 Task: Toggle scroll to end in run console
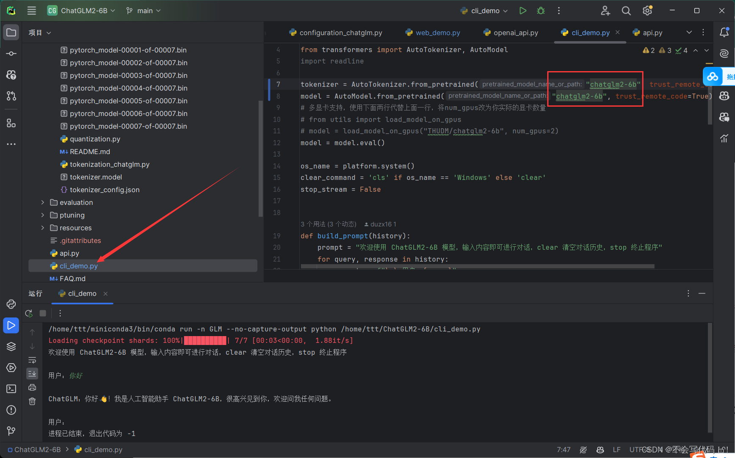(32, 373)
